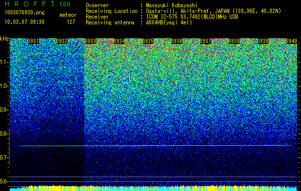Viewport: 301px width, 191px height.
Task: Click the 0937 time marker
Action: click(x=205, y=41)
